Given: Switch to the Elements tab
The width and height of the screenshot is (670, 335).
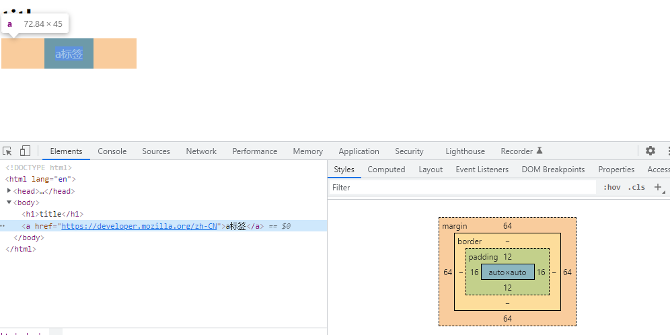Looking at the screenshot, I should coord(66,151).
